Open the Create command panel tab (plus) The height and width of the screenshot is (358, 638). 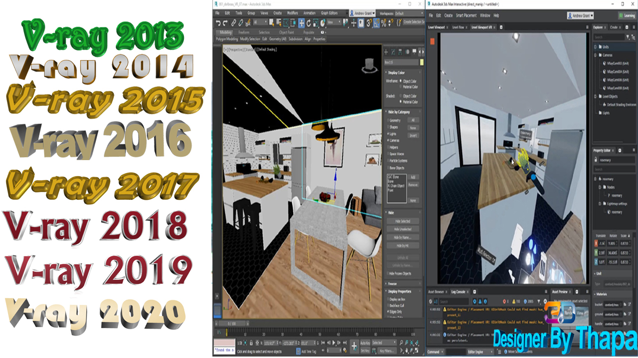click(386, 52)
